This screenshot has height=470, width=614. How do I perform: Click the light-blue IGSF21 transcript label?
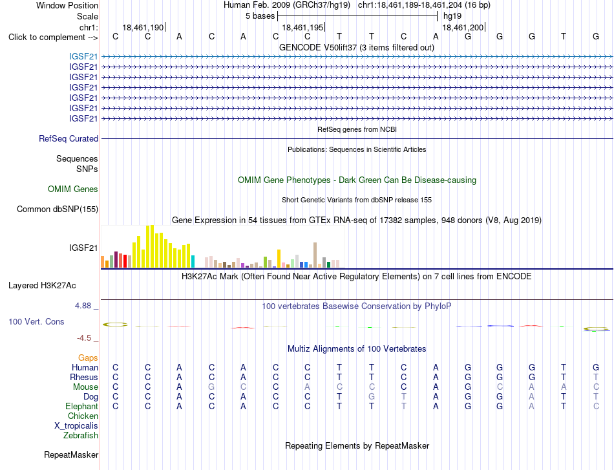(x=83, y=56)
